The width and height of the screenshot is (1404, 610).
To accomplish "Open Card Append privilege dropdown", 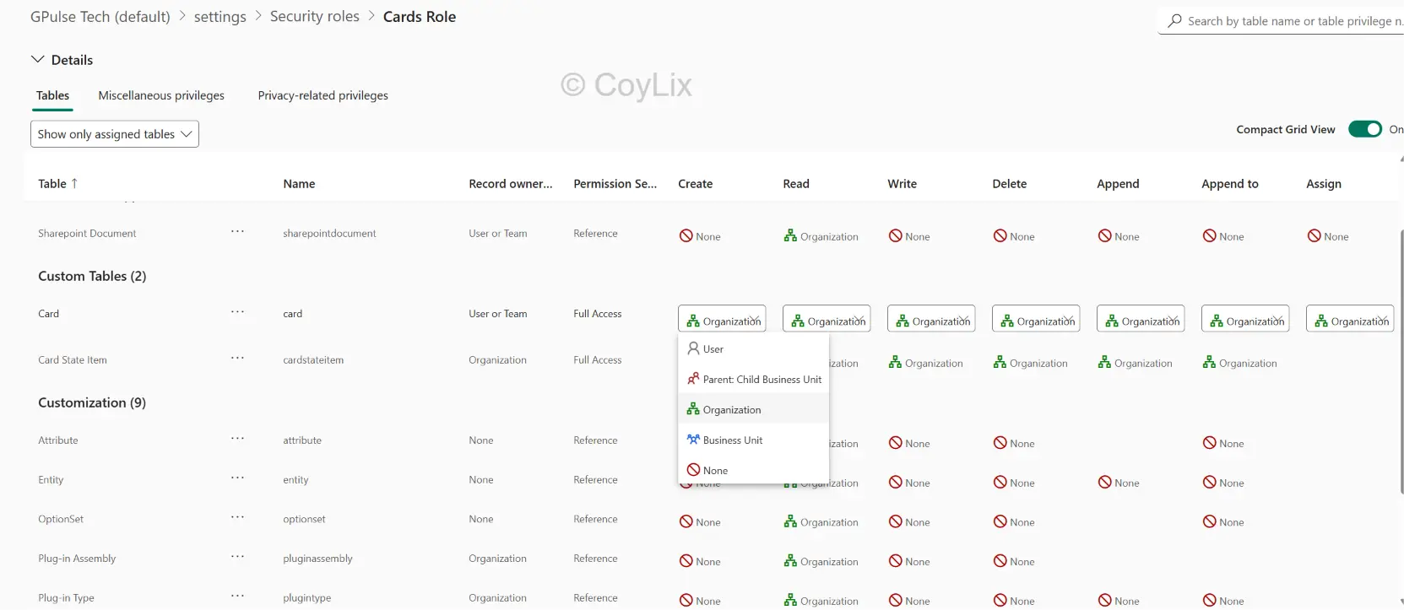I will [1141, 318].
